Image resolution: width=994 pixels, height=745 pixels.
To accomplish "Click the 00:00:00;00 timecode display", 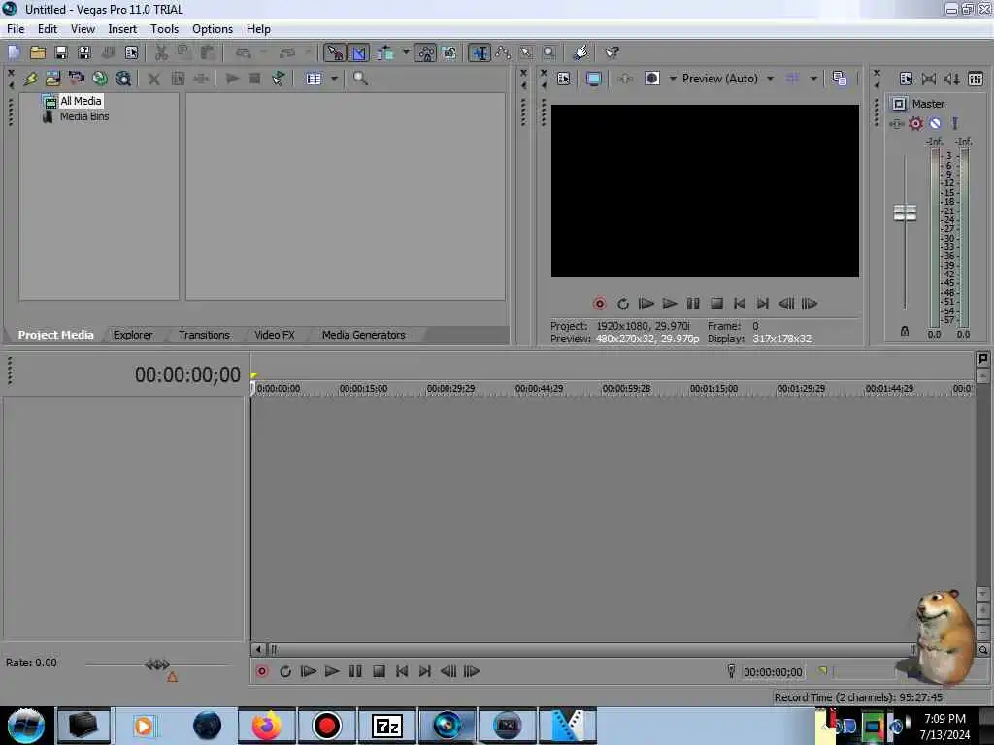I will (187, 374).
